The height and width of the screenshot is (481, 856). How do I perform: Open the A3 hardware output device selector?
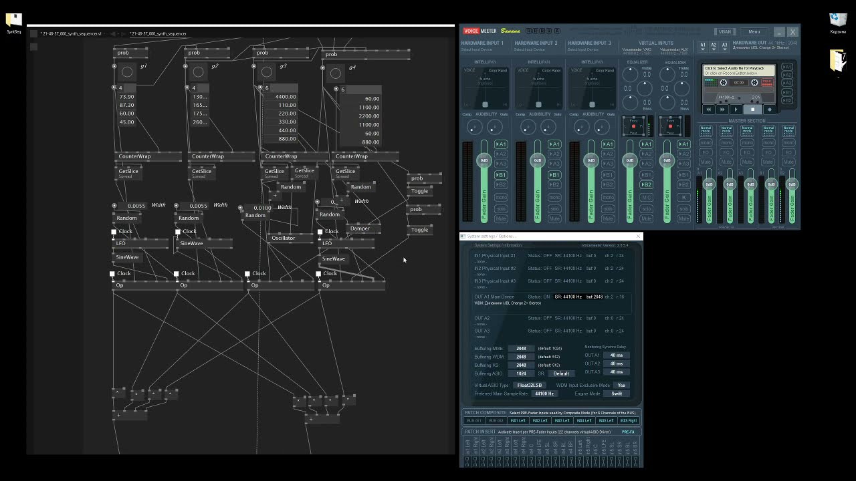(724, 45)
